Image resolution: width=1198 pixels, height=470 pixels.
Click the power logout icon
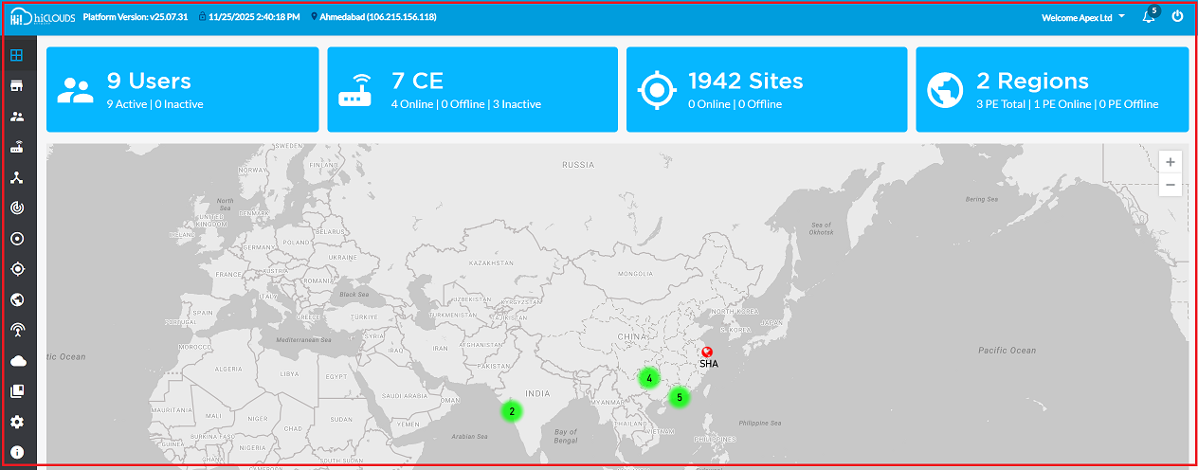click(1178, 16)
